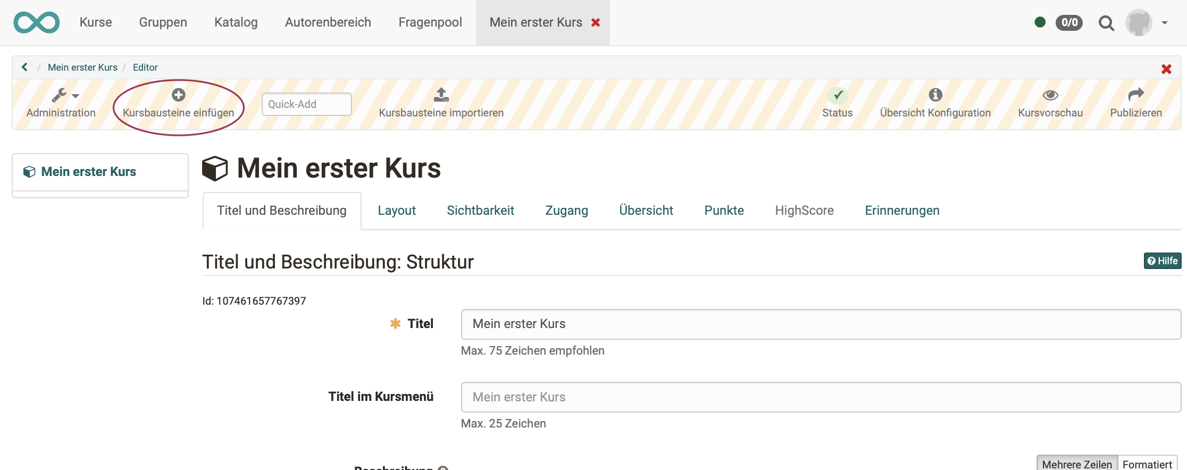Open search with the magnifier icon
The image size is (1187, 470).
[x=1106, y=23]
